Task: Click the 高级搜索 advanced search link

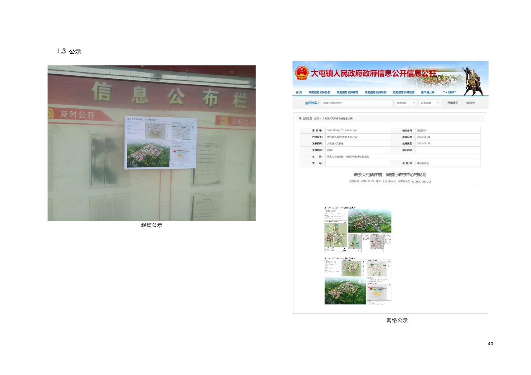Action: (x=470, y=103)
